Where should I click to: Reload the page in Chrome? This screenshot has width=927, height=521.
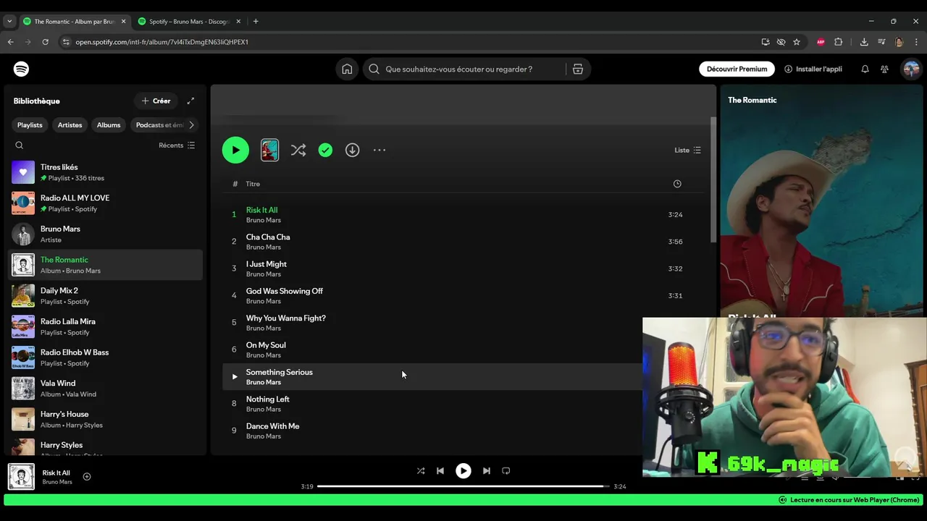(45, 42)
